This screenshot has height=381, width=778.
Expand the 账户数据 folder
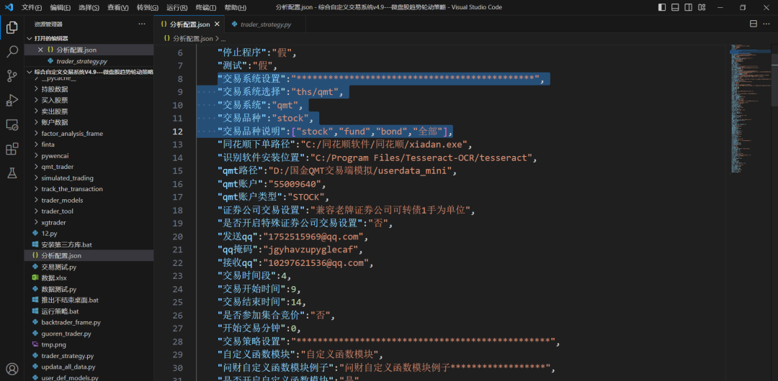tap(55, 122)
